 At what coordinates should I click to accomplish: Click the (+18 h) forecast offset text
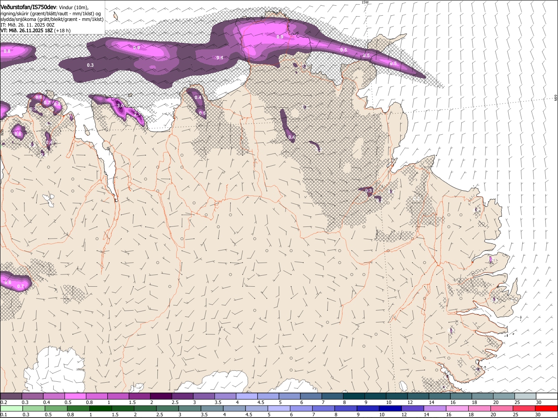63,31
